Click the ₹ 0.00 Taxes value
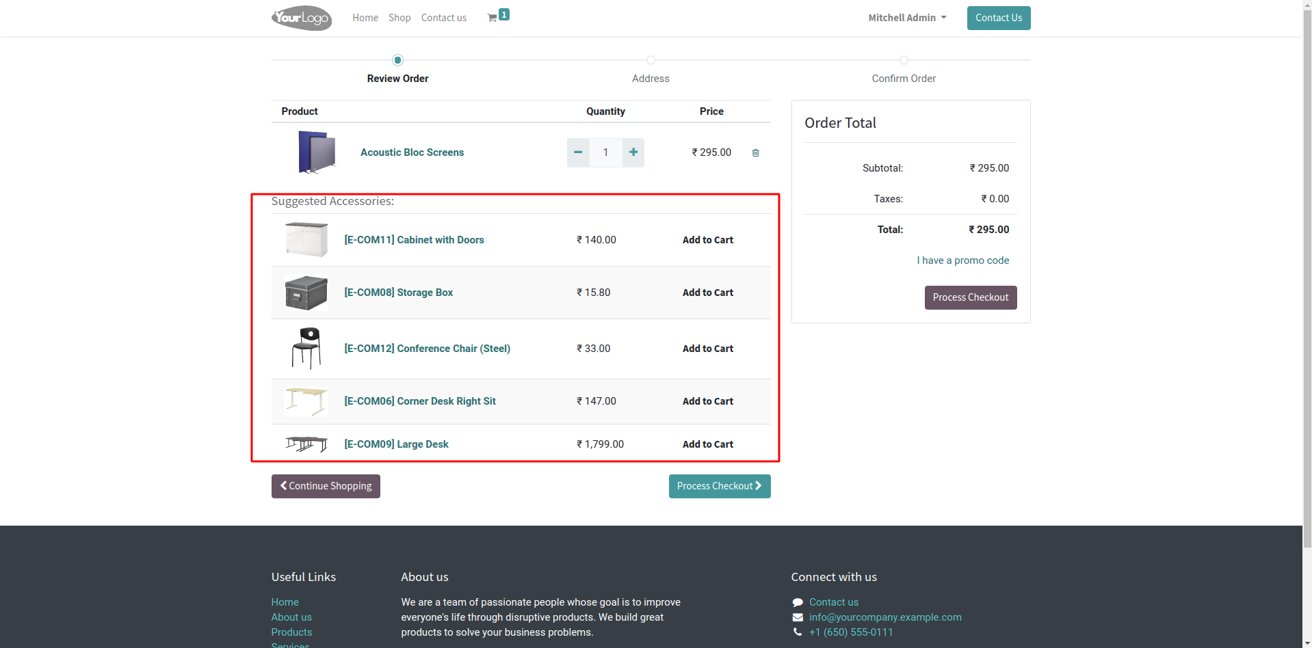 [x=995, y=199]
